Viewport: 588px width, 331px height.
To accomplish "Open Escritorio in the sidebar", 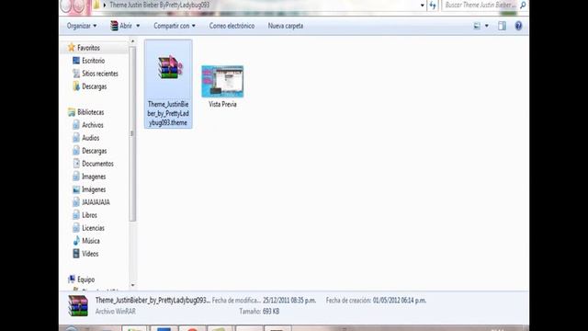I will coord(94,61).
